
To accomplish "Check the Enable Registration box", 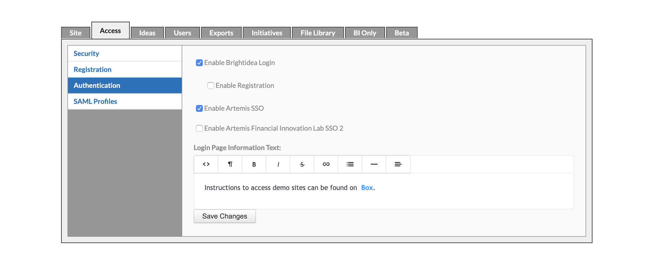I will [211, 86].
